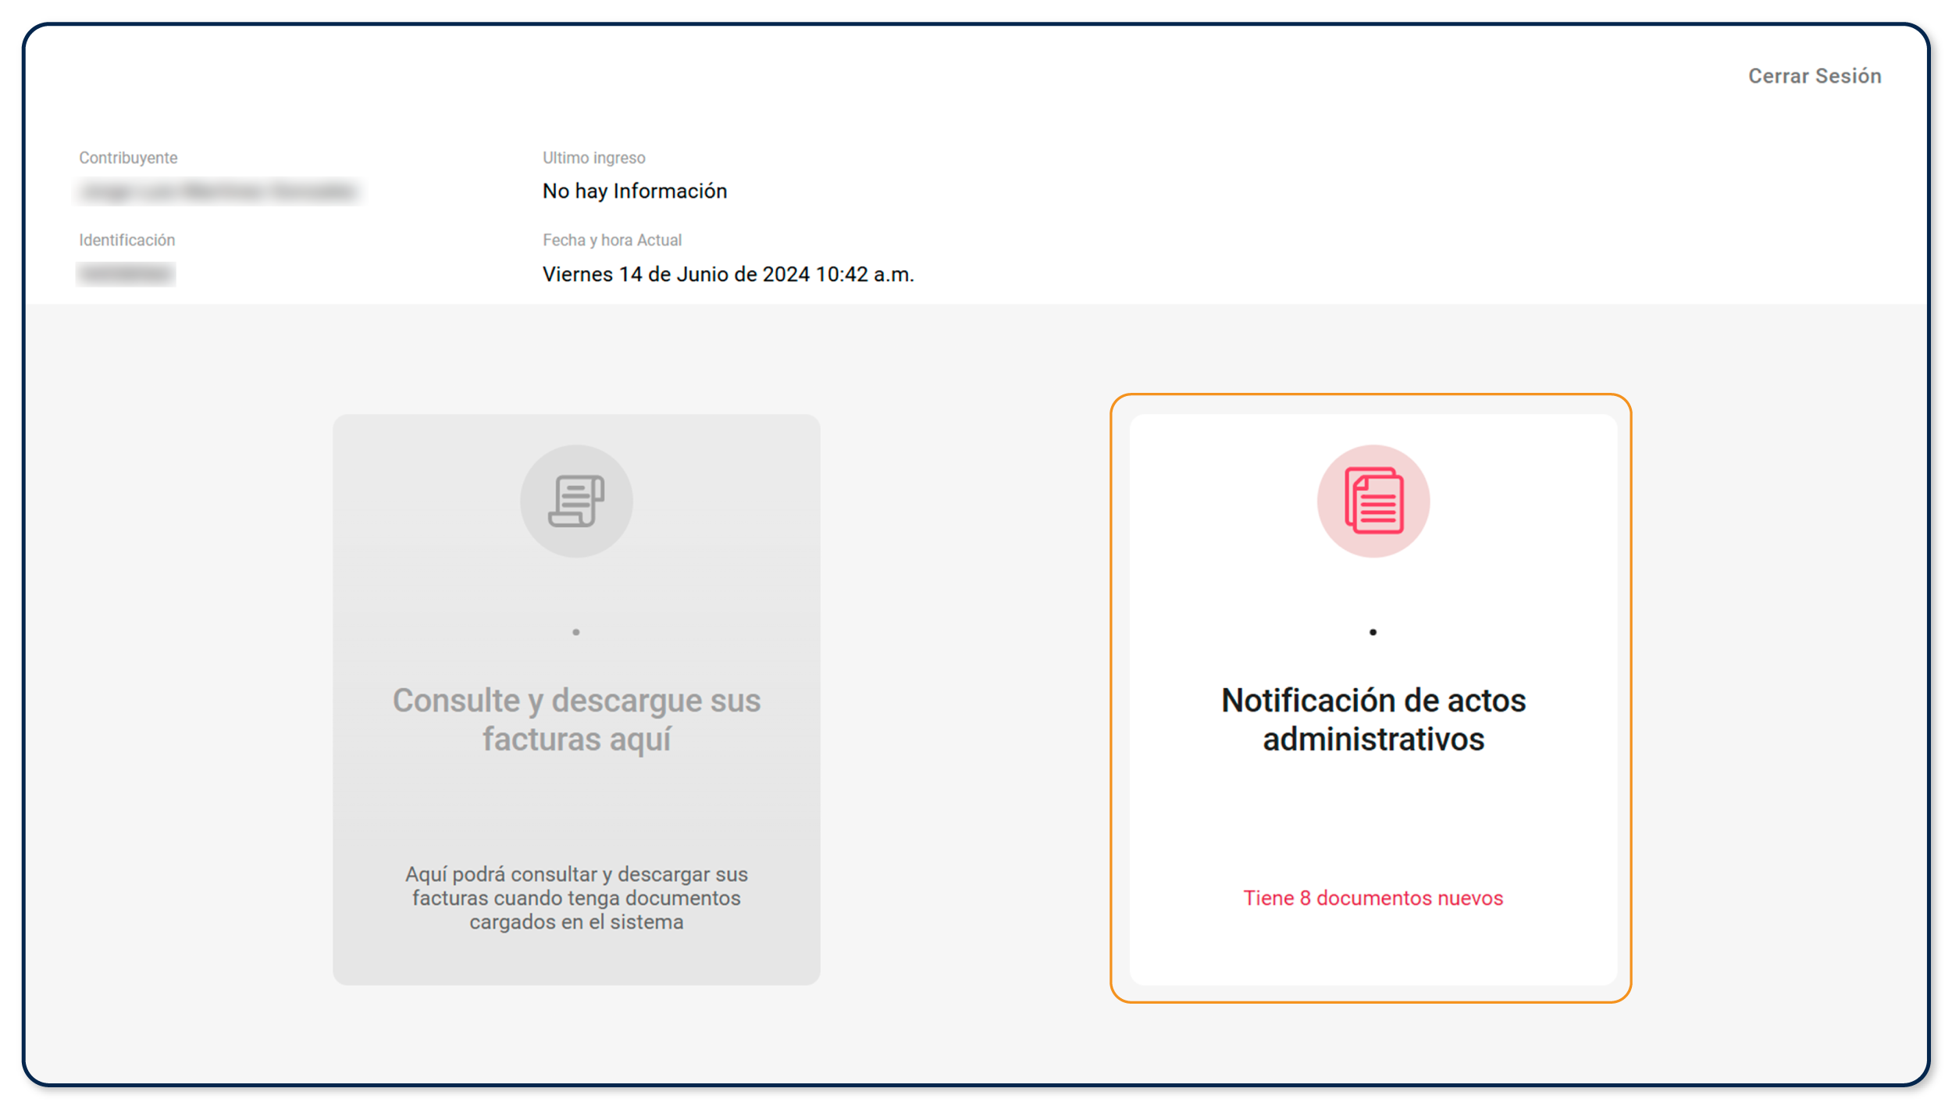Click the No hay Información last login text
Screen dimensions: 1952x1106
click(635, 191)
